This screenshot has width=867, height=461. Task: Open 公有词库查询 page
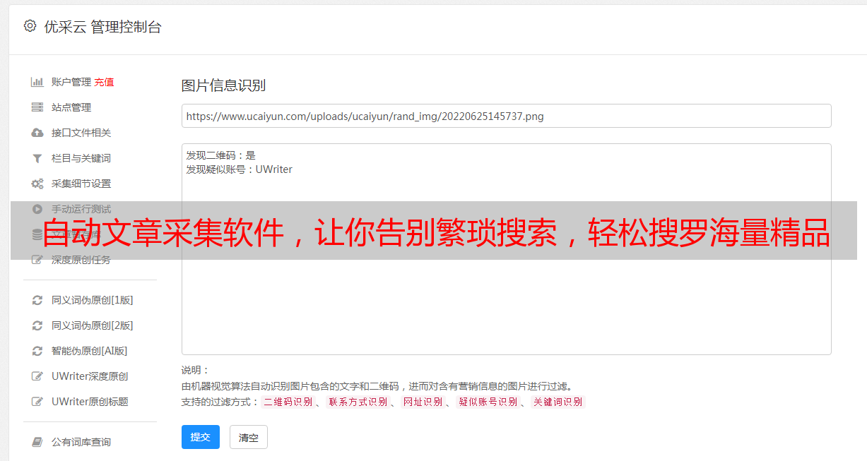81,442
